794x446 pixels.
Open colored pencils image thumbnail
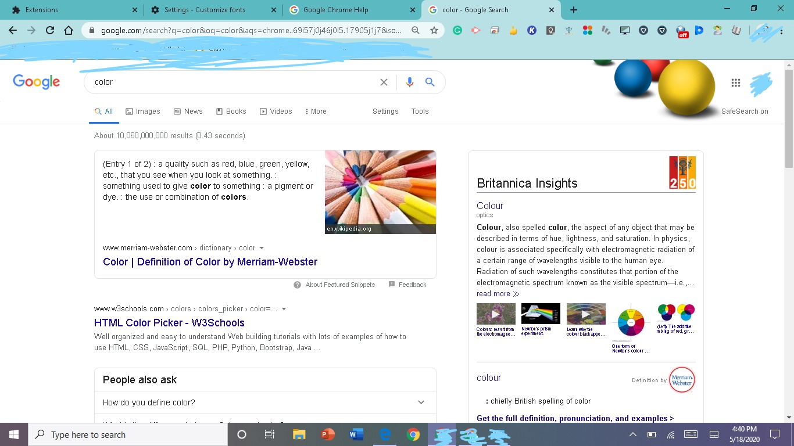point(380,192)
